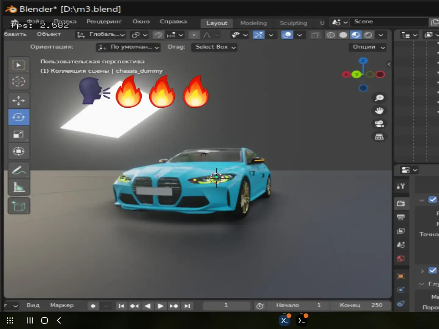Open Object Constraints properties tab
439x329 pixels.
coord(401,303)
